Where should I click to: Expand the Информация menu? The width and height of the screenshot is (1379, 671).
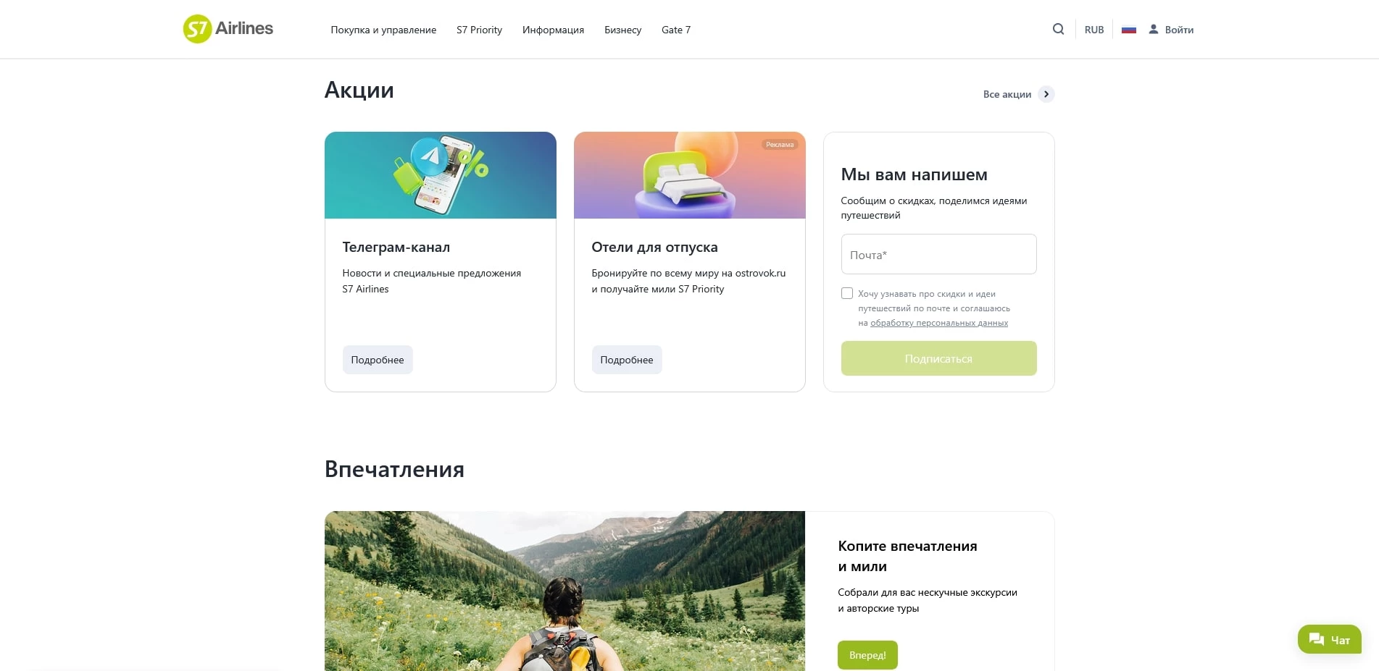coord(553,30)
